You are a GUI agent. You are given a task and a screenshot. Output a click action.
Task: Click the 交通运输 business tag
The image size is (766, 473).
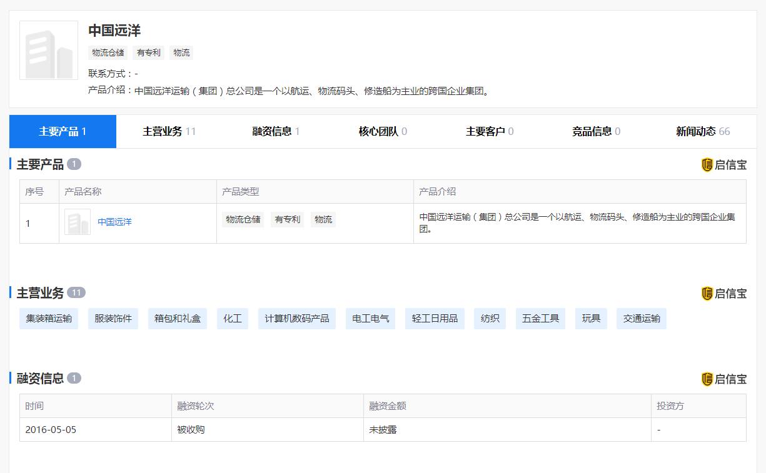coord(641,319)
